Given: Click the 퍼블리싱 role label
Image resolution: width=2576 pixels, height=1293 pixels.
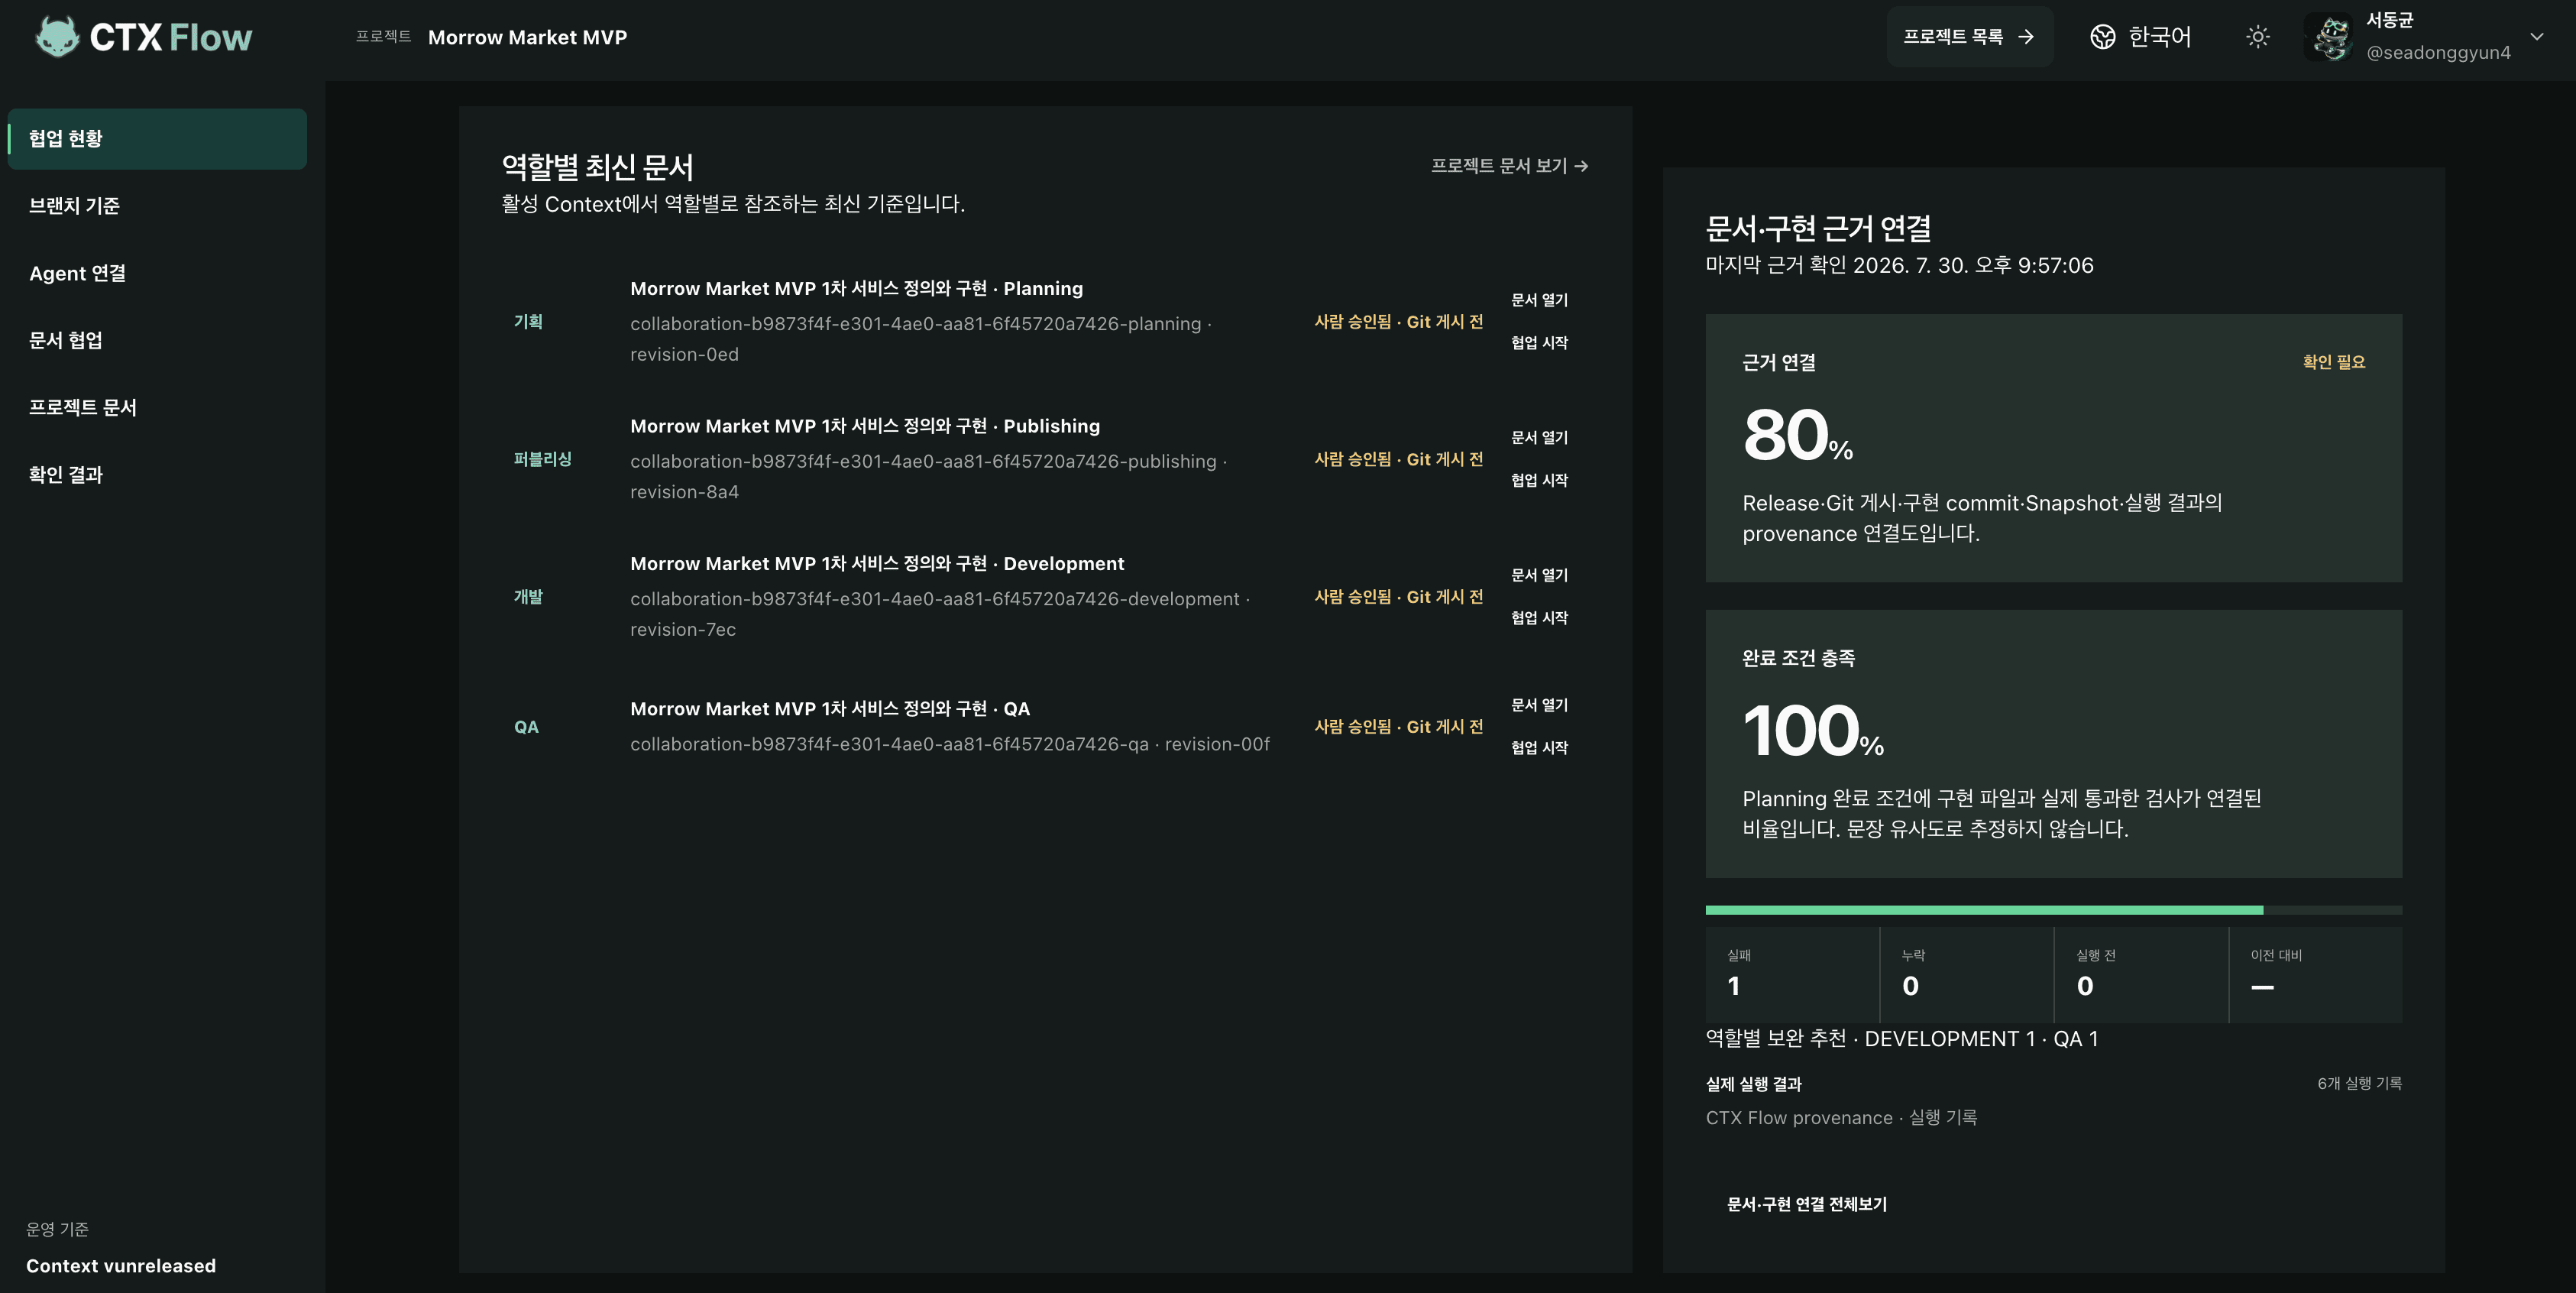Looking at the screenshot, I should click(542, 459).
